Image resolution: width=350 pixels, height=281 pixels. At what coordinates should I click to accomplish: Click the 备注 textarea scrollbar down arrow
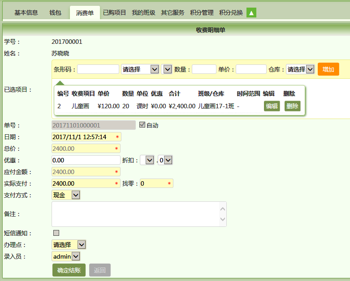point(222,220)
